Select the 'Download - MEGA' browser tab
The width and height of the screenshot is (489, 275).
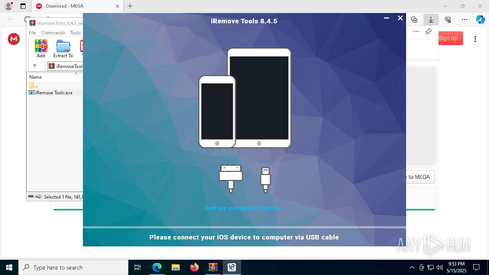coord(78,6)
